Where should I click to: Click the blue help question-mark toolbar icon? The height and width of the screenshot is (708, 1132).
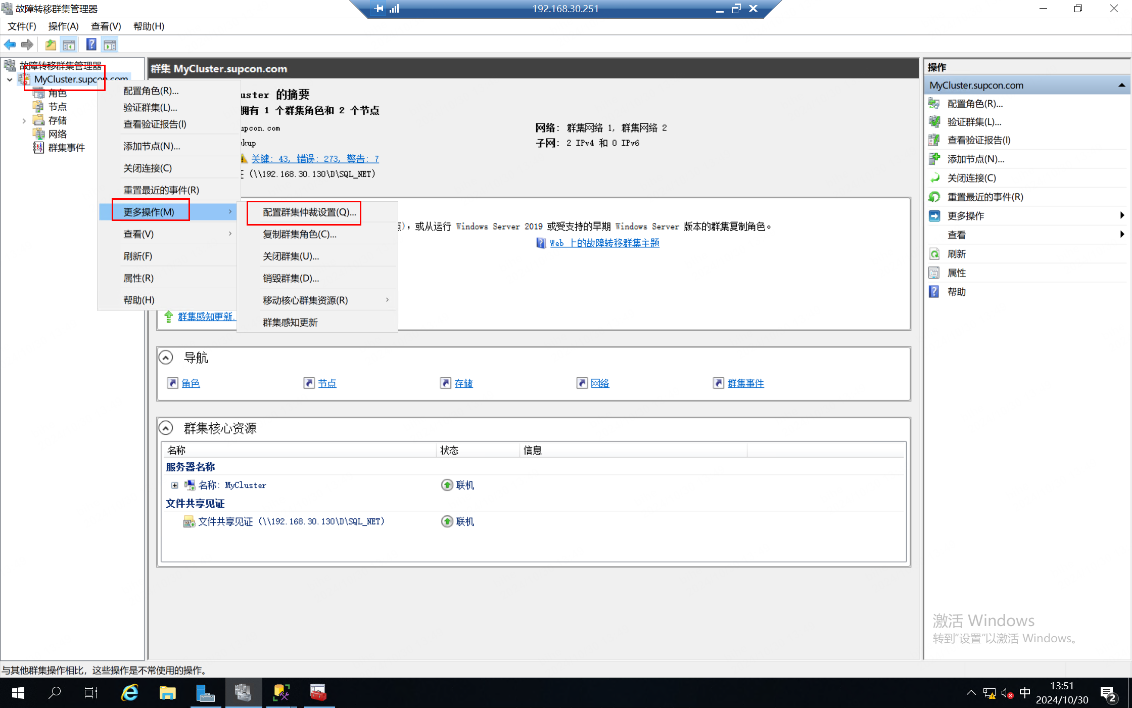(91, 45)
